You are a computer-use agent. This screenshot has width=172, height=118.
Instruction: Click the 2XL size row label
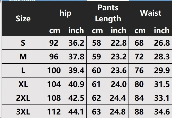click(23, 98)
